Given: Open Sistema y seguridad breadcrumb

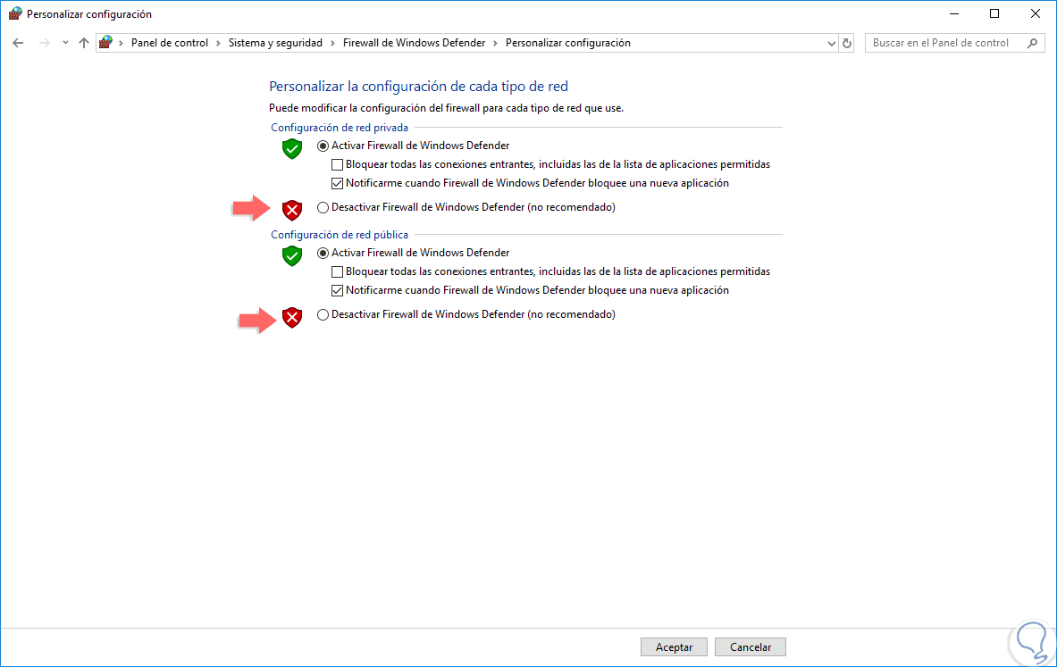Looking at the screenshot, I should pos(275,43).
